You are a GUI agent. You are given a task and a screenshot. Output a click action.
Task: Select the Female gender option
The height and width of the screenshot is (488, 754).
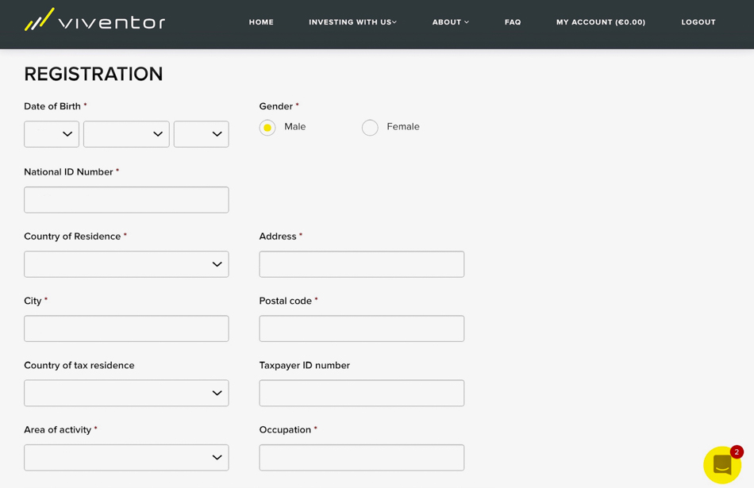(370, 128)
